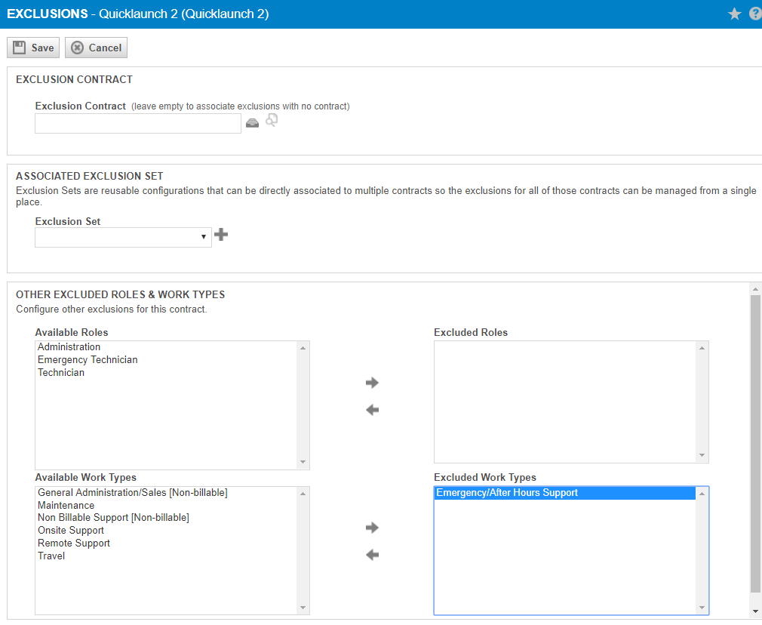Select Maintenance in Available Work Types
762x625 pixels.
click(66, 506)
